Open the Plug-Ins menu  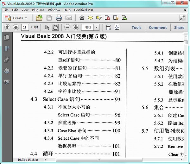pyautogui.click(x=38, y=10)
